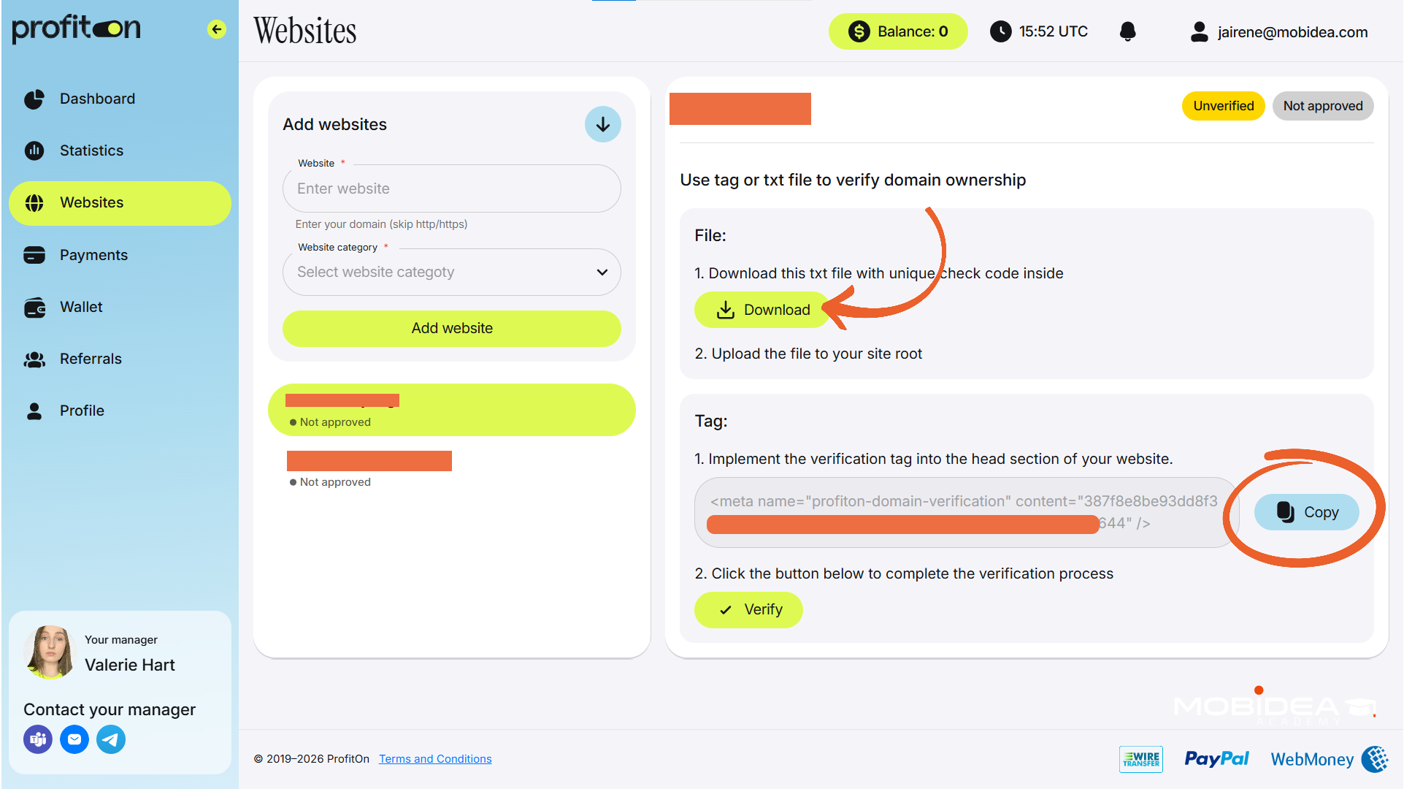Open the Payments section

click(93, 255)
